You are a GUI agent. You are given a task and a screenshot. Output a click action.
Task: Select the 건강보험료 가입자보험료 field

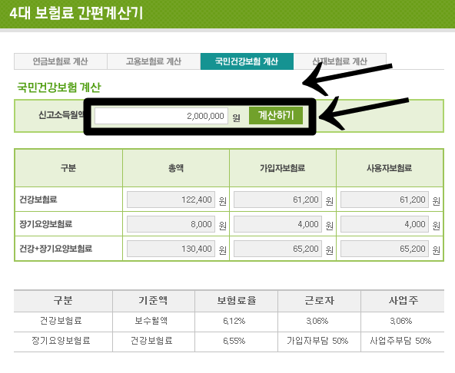[x=277, y=200]
